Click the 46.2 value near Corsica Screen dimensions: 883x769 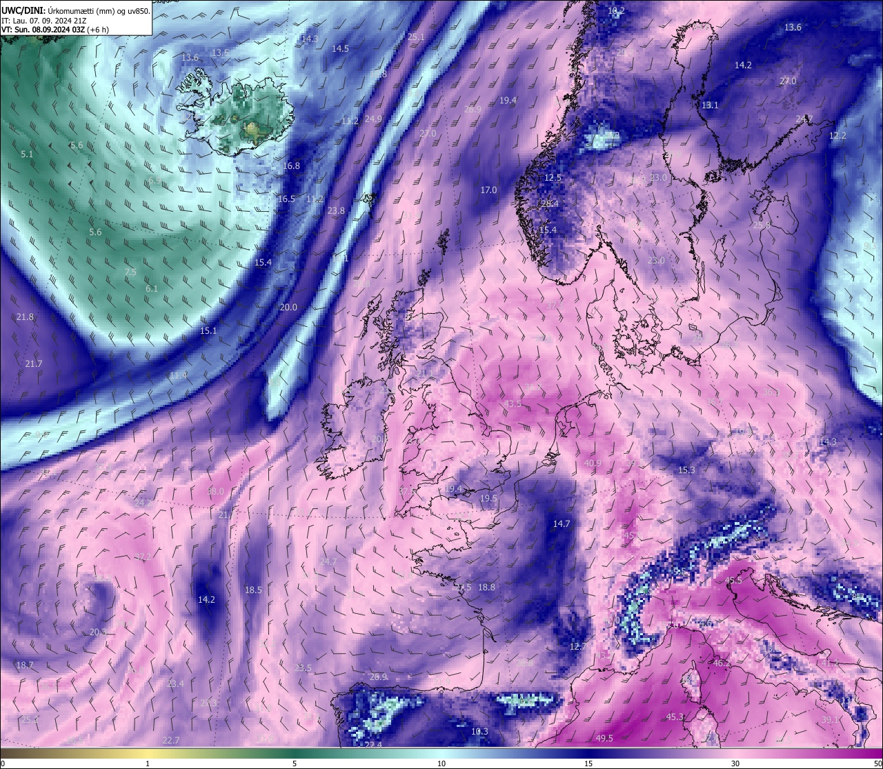722,663
